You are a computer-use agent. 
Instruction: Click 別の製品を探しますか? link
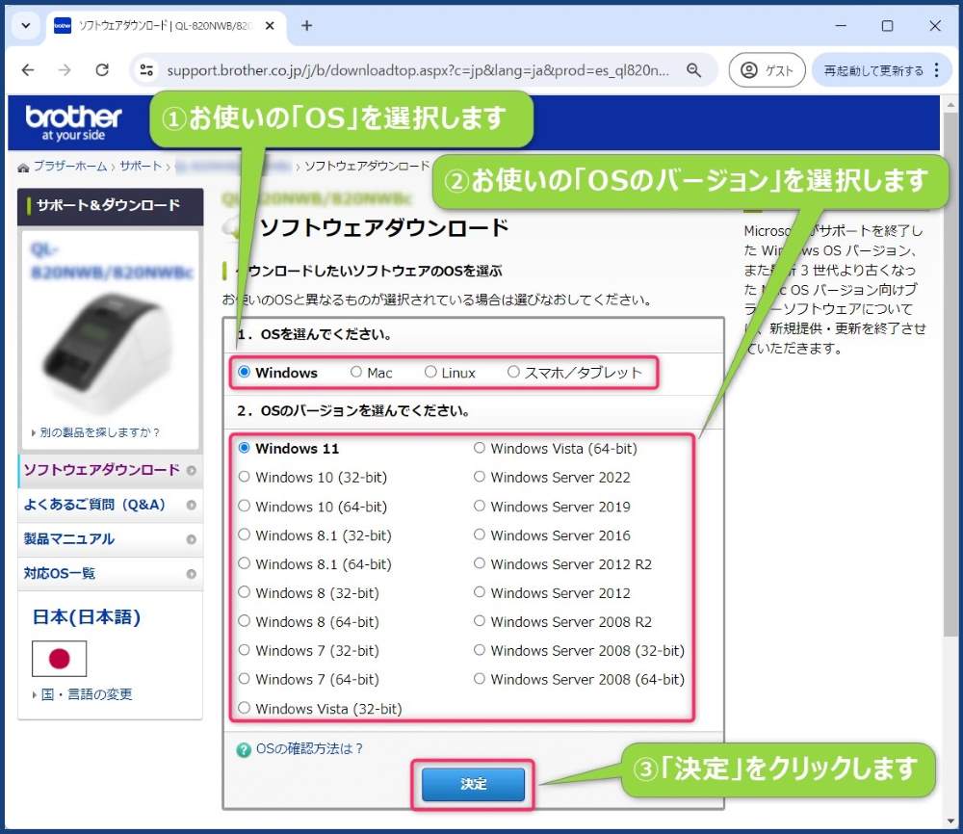[x=98, y=432]
